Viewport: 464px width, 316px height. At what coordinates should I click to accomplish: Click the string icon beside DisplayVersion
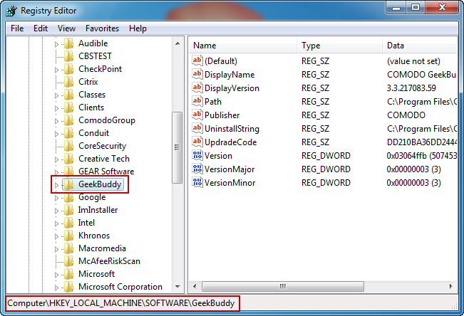197,88
